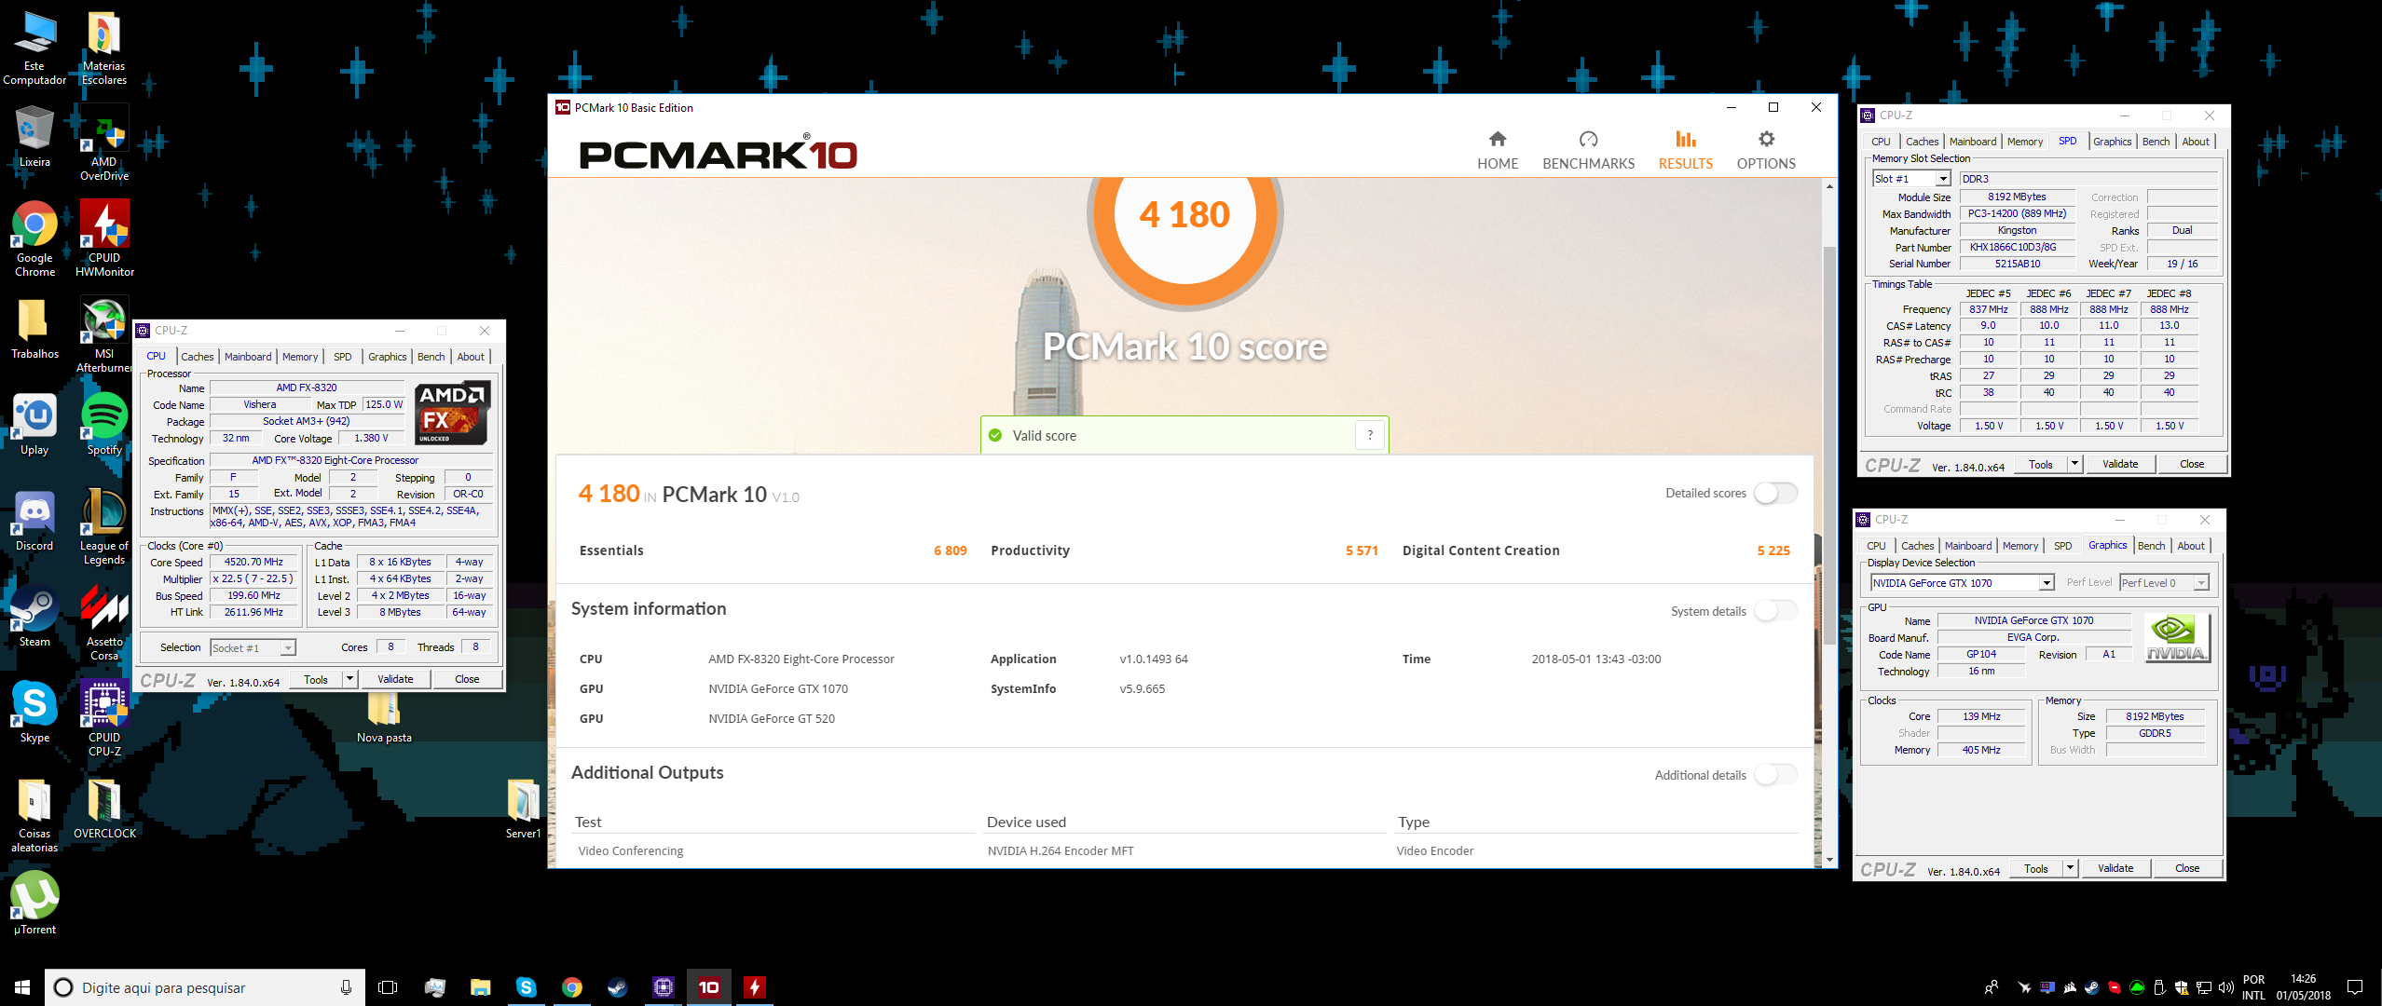This screenshot has width=2382, height=1006.
Task: Open PCMark 10 from the taskbar
Action: click(708, 987)
